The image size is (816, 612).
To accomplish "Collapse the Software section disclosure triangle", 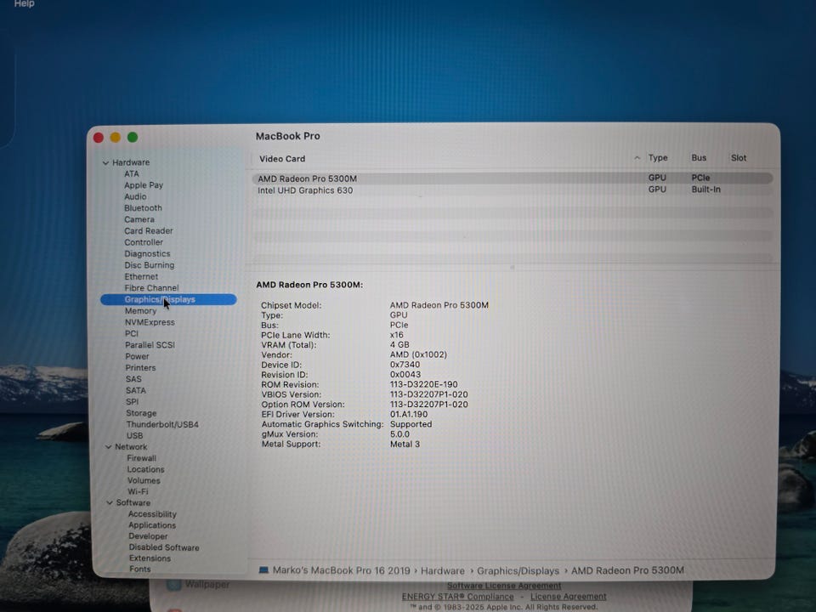I will tap(110, 503).
